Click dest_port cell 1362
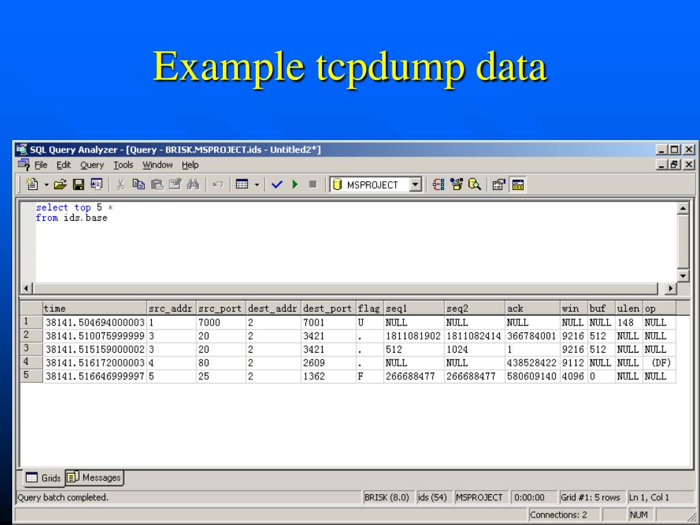 [329, 376]
